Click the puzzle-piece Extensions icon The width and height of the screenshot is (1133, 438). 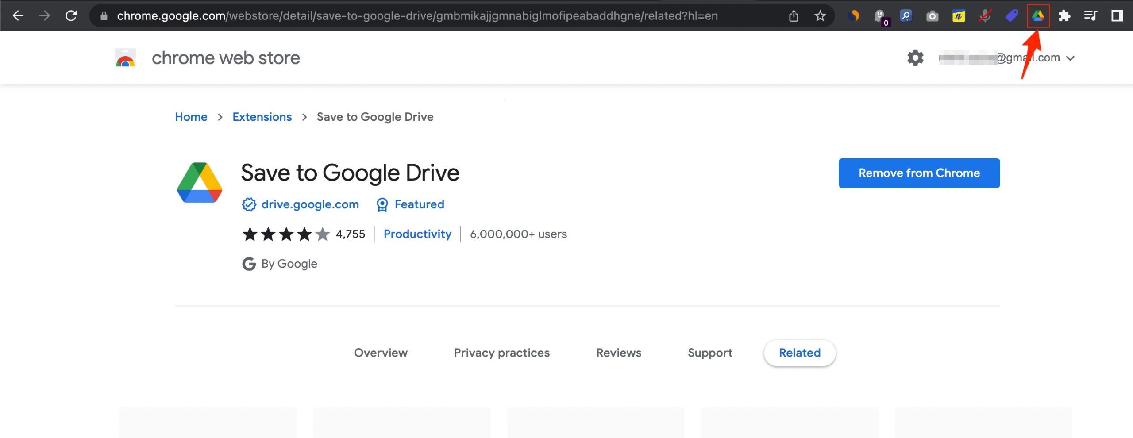point(1065,16)
